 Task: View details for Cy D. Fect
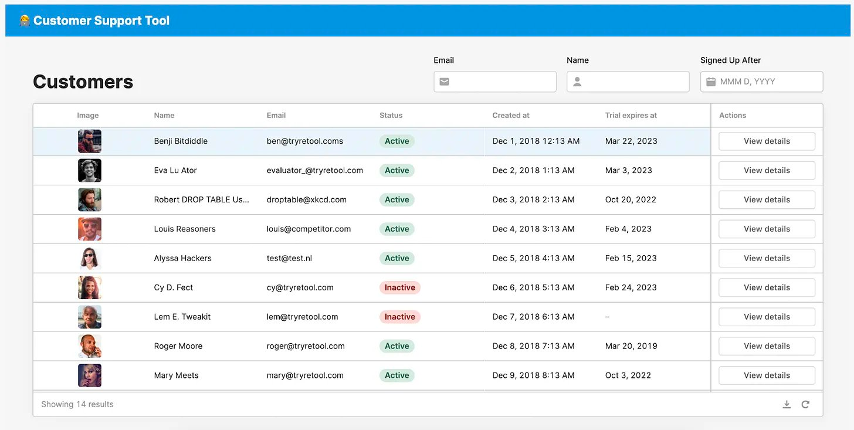pos(767,288)
